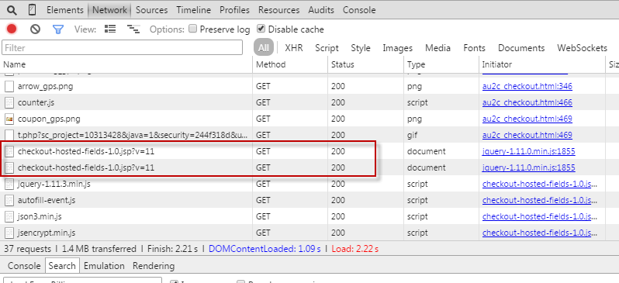Filter requests by Documents

click(x=521, y=48)
